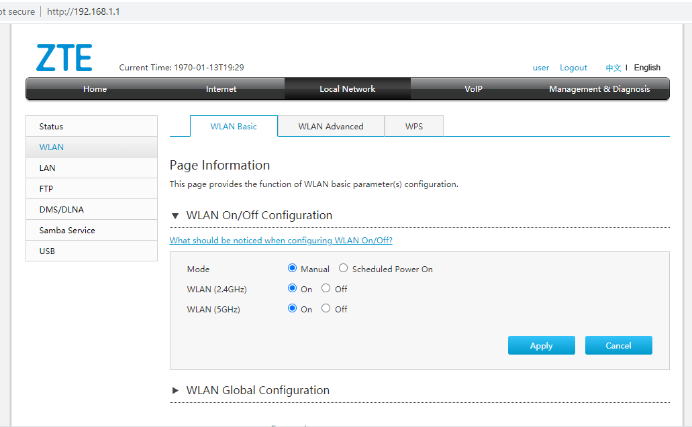Switch to the WPS tab

click(414, 127)
